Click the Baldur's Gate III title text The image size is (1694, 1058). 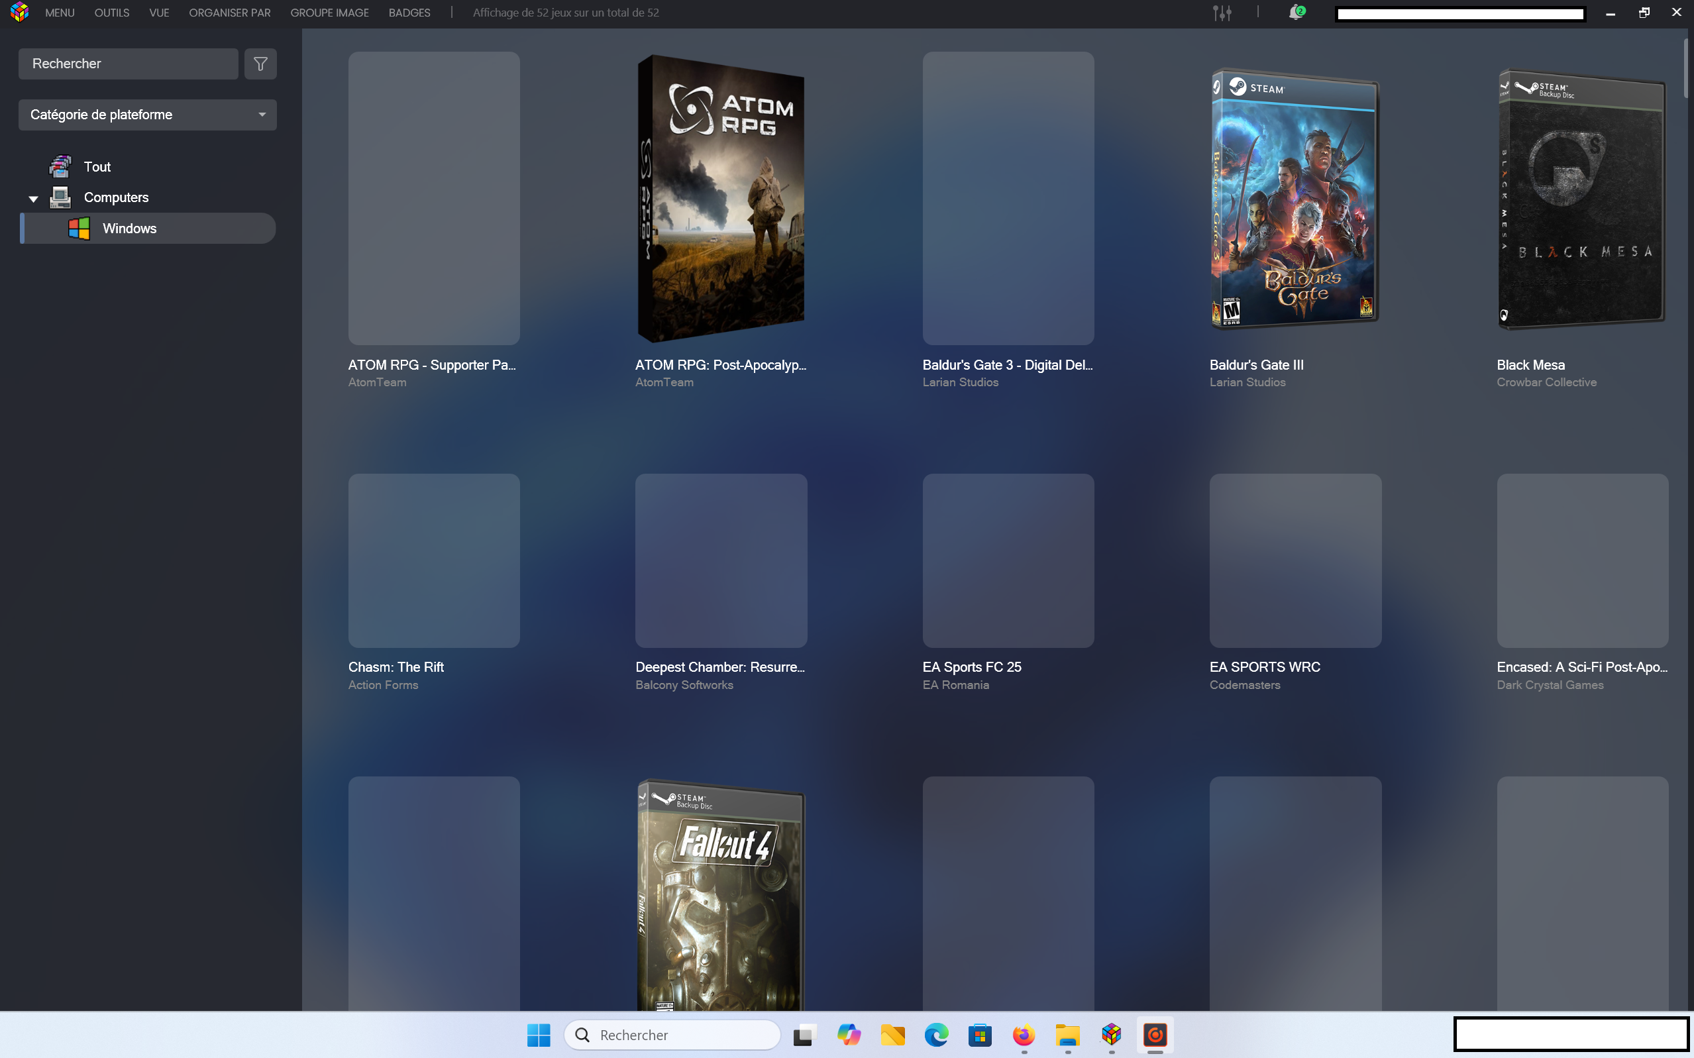1257,364
